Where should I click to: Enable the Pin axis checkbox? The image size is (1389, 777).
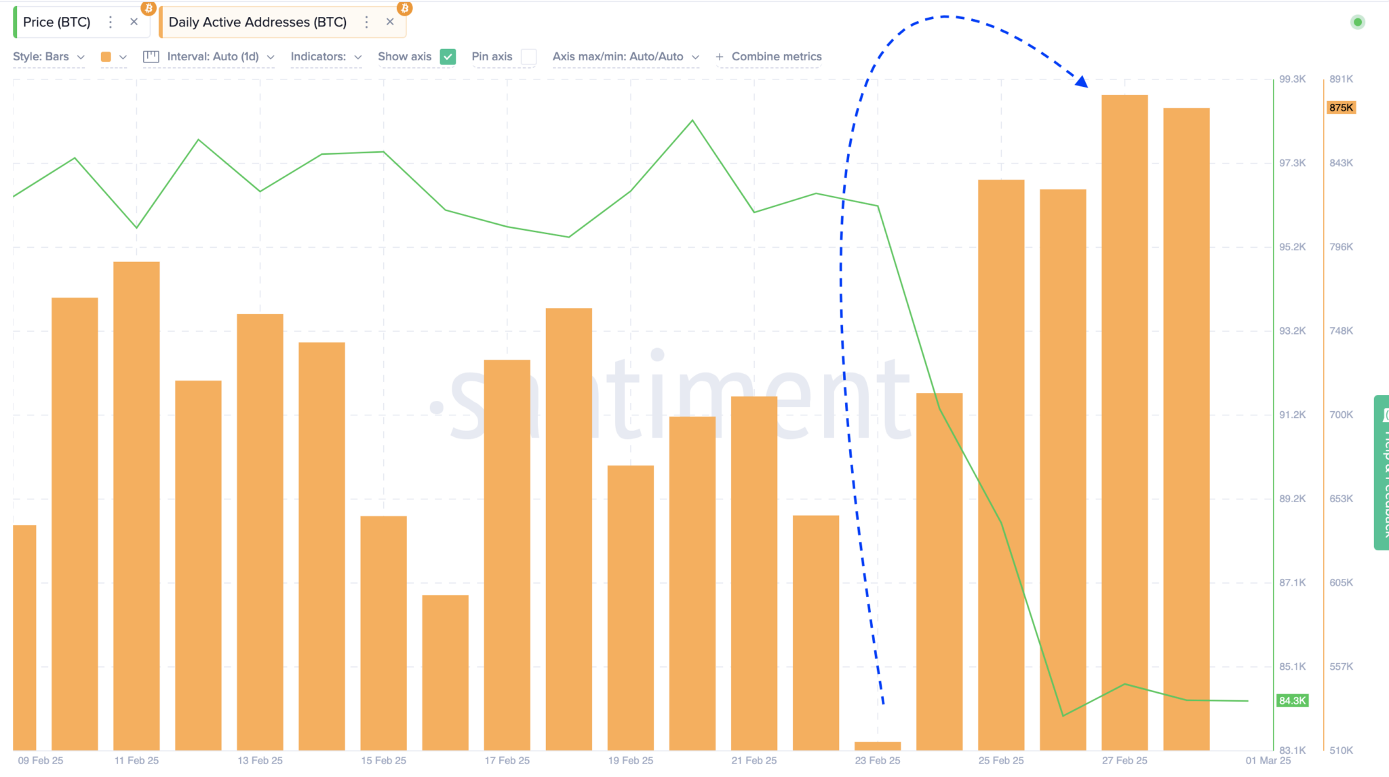529,57
